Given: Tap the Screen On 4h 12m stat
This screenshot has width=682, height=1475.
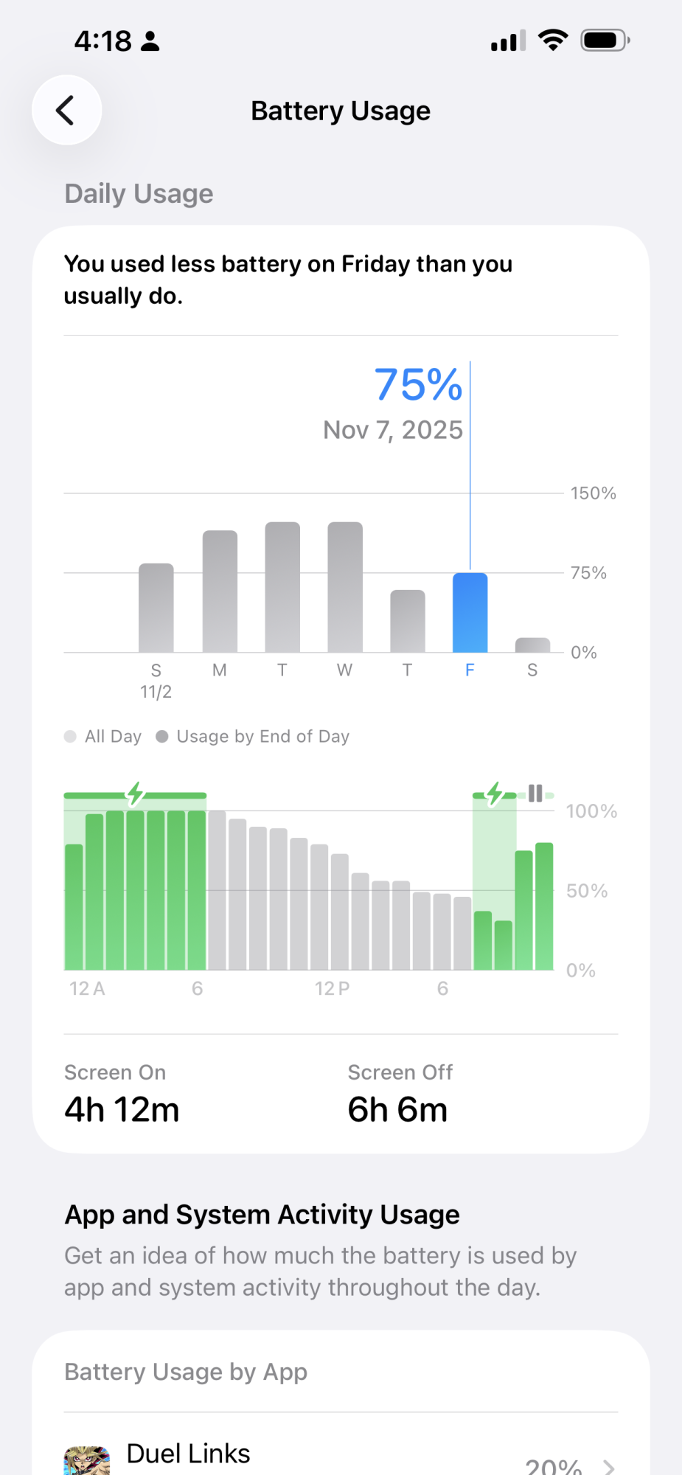Looking at the screenshot, I should (122, 1094).
